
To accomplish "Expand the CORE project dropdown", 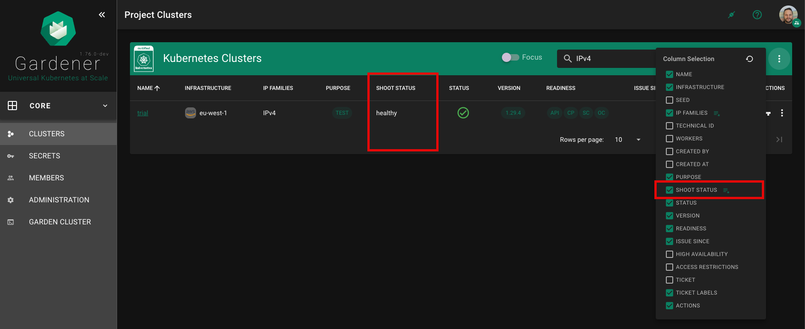I will (x=105, y=106).
